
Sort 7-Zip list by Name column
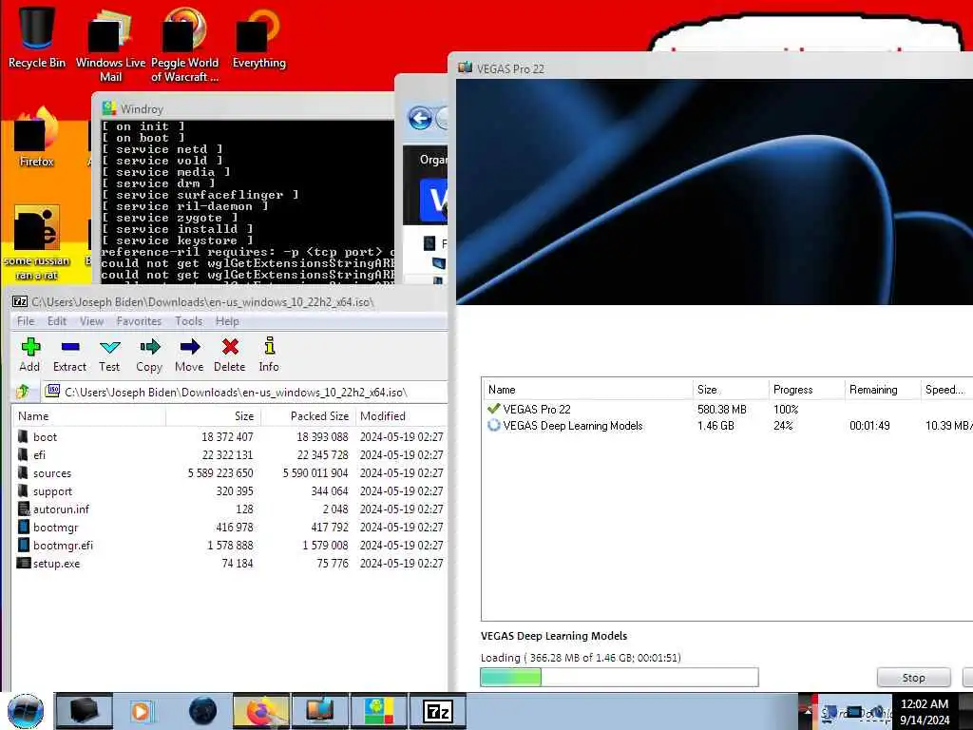tap(88, 416)
